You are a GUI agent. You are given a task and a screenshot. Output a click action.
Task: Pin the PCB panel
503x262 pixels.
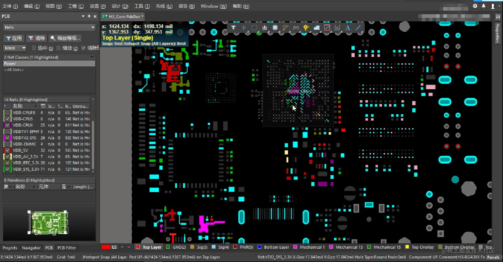coord(89,16)
